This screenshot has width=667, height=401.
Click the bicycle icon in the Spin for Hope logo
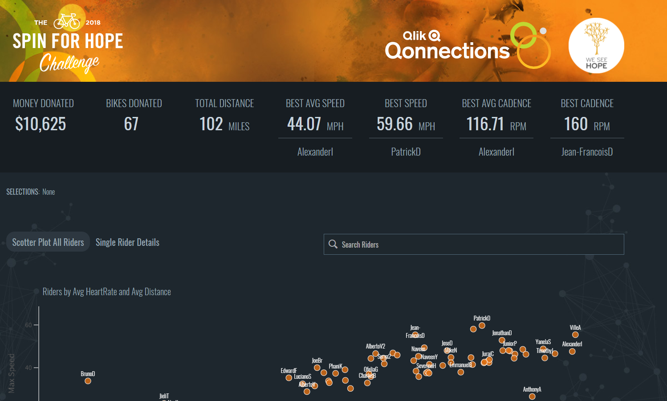(x=67, y=21)
